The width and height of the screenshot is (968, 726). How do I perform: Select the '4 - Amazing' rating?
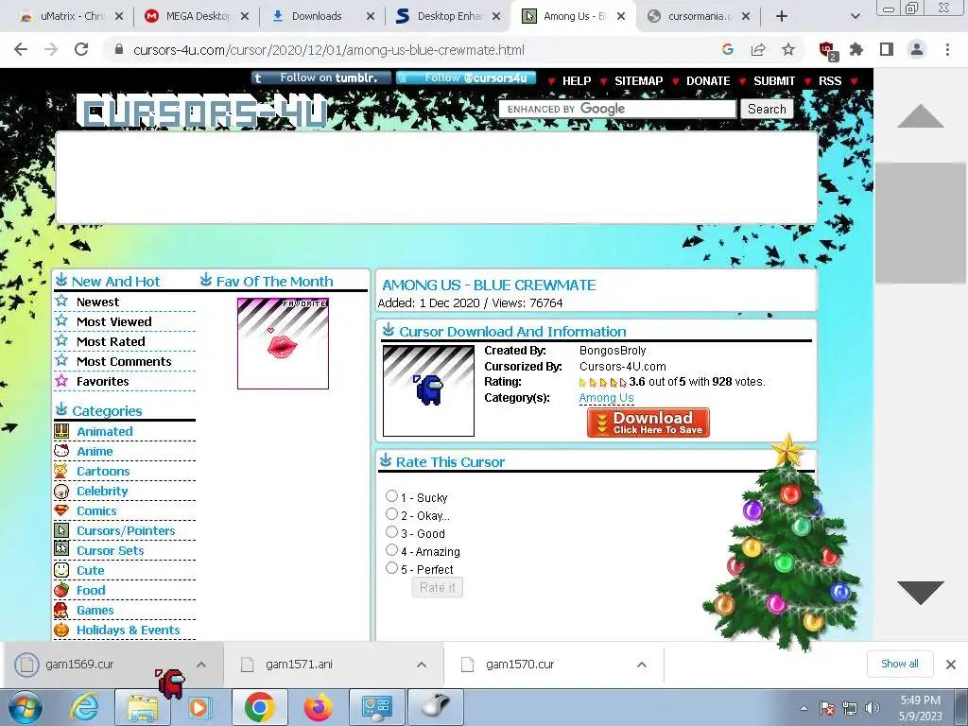(391, 549)
